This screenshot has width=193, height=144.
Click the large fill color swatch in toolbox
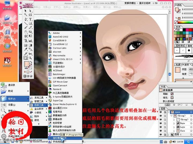(x=27, y=64)
